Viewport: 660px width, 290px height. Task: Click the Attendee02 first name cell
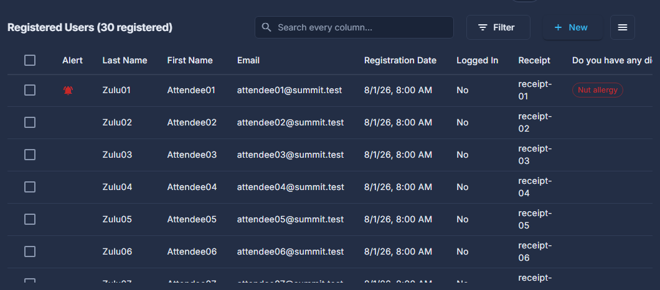click(192, 122)
